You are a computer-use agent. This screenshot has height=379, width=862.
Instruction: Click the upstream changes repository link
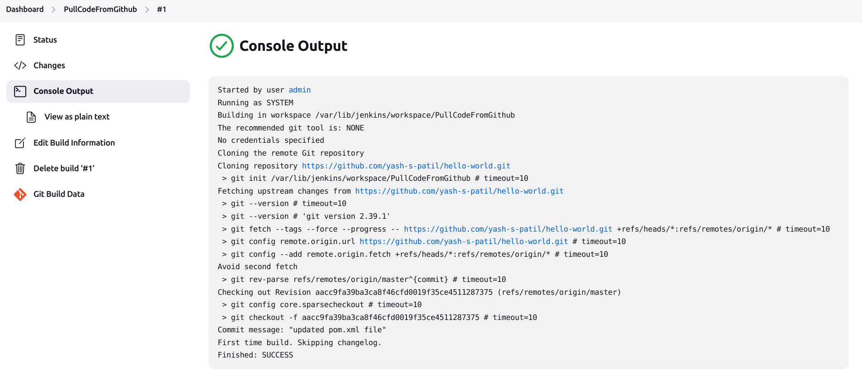[x=460, y=191]
